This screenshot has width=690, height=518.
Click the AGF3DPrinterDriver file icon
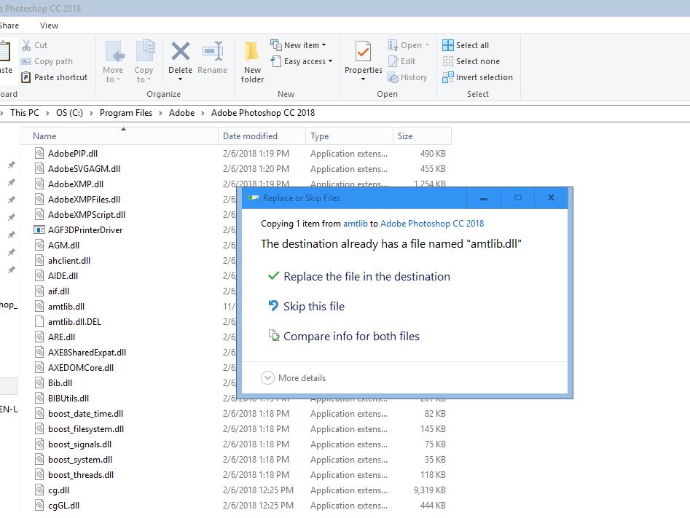point(39,229)
